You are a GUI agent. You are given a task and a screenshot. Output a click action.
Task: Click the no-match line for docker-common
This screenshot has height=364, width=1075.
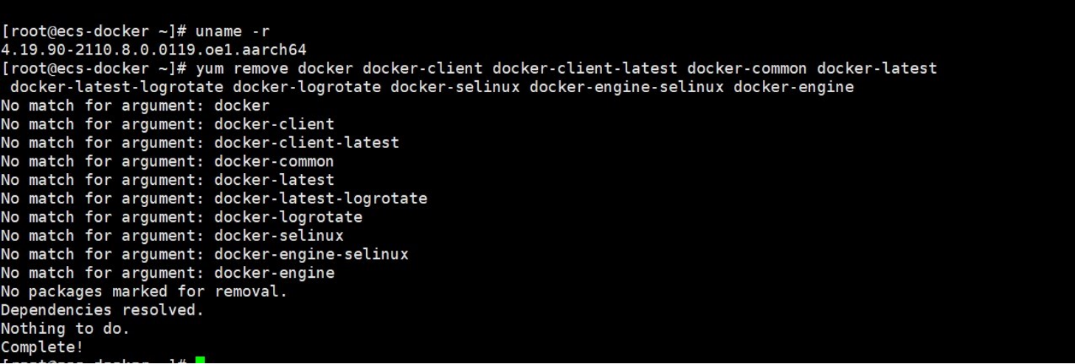167,161
